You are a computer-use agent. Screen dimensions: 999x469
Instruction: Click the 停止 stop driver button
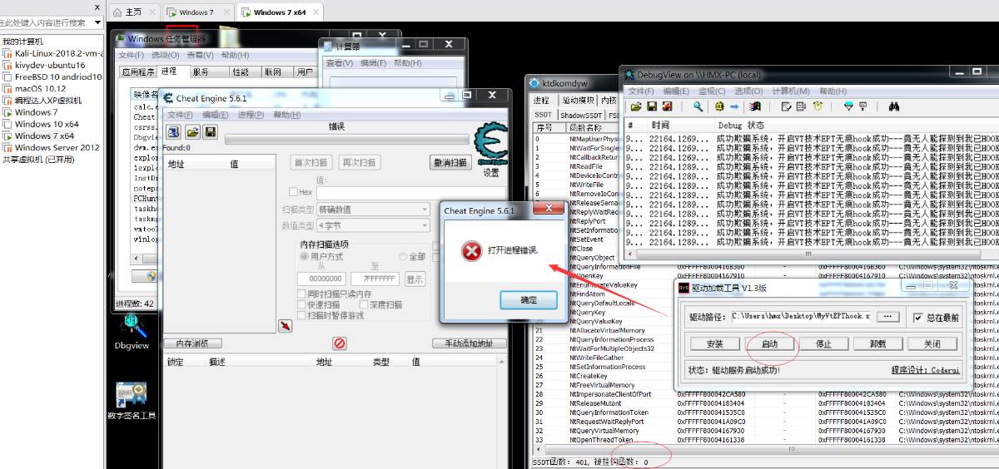tap(823, 343)
